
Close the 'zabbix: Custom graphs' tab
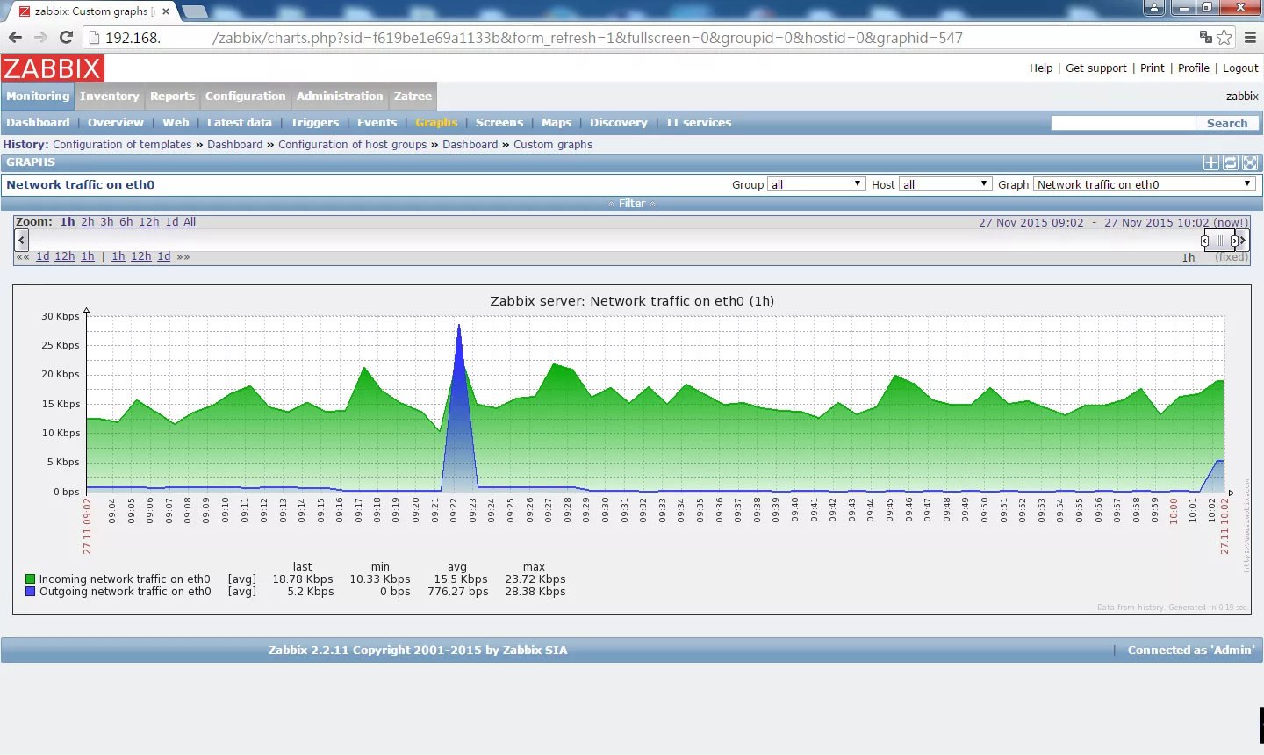tap(166, 11)
